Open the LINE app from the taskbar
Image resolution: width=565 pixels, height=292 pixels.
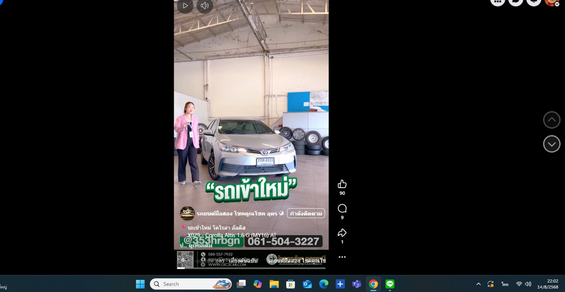click(x=390, y=284)
